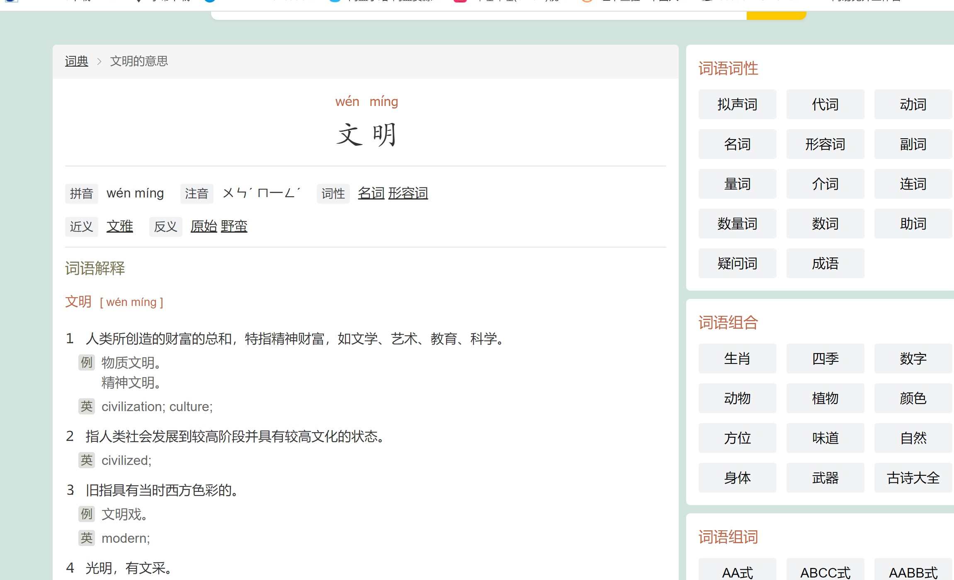Select the 名词 button in 词语词性 panel
This screenshot has height=580, width=954.
click(x=738, y=144)
